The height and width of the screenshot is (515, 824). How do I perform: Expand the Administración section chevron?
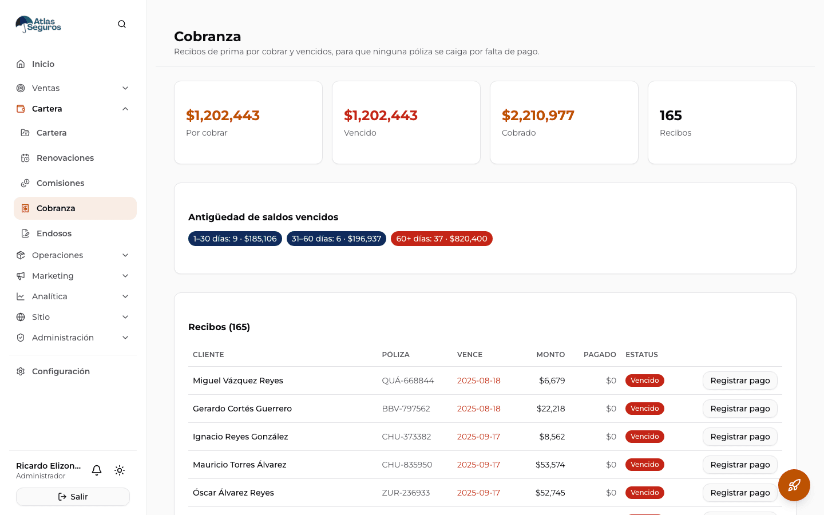[125, 338]
